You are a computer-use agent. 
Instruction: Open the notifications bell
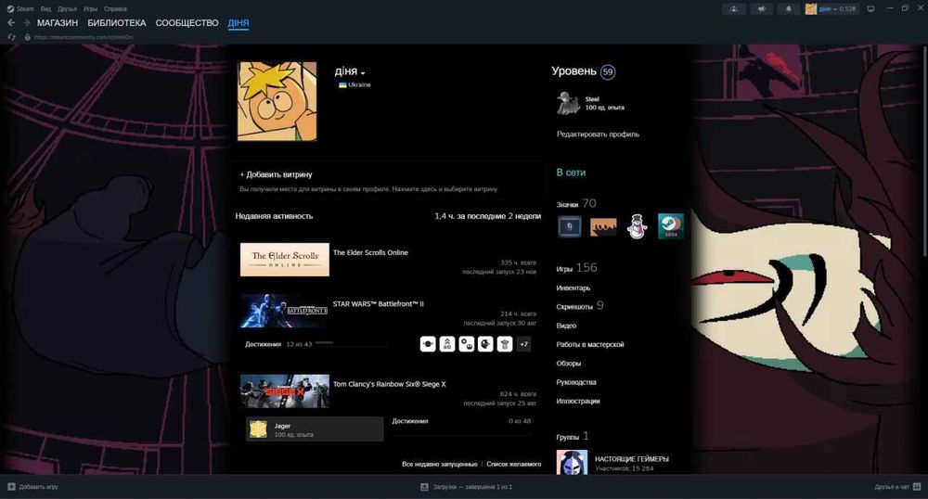coord(788,9)
